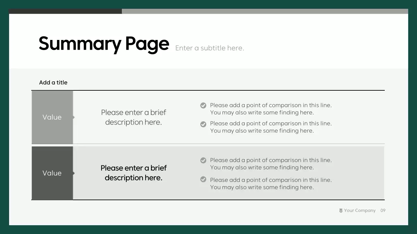417x234 pixels.
Task: Click the small arrow on the light-gray Value box
Action: (74, 117)
